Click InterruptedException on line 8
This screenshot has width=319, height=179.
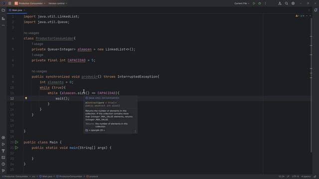click(138, 77)
